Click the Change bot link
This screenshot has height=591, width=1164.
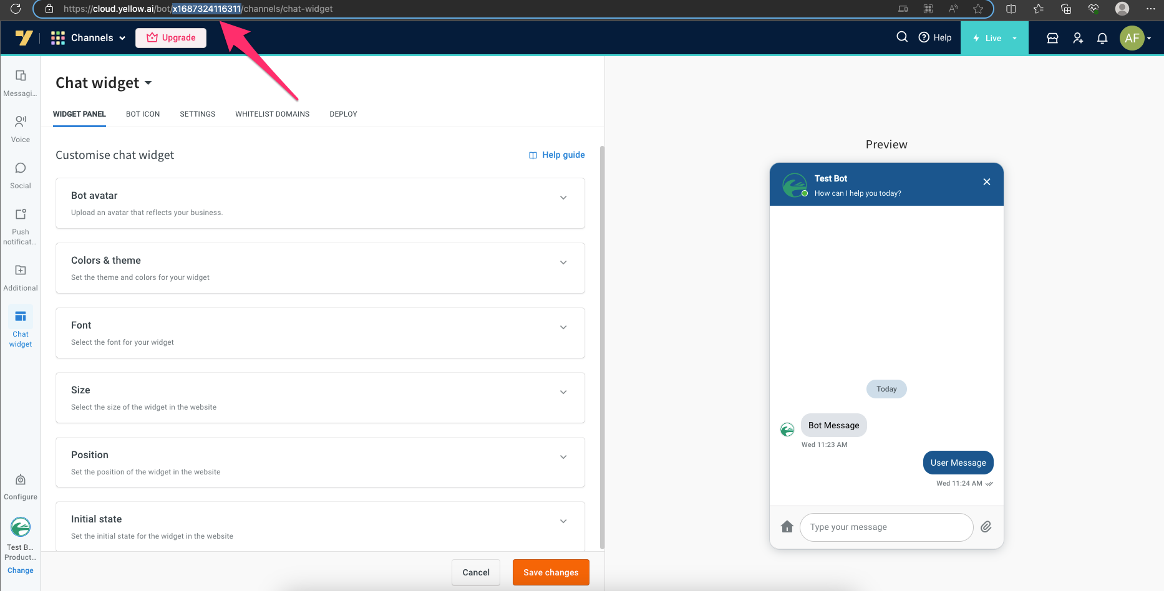pyautogui.click(x=21, y=570)
